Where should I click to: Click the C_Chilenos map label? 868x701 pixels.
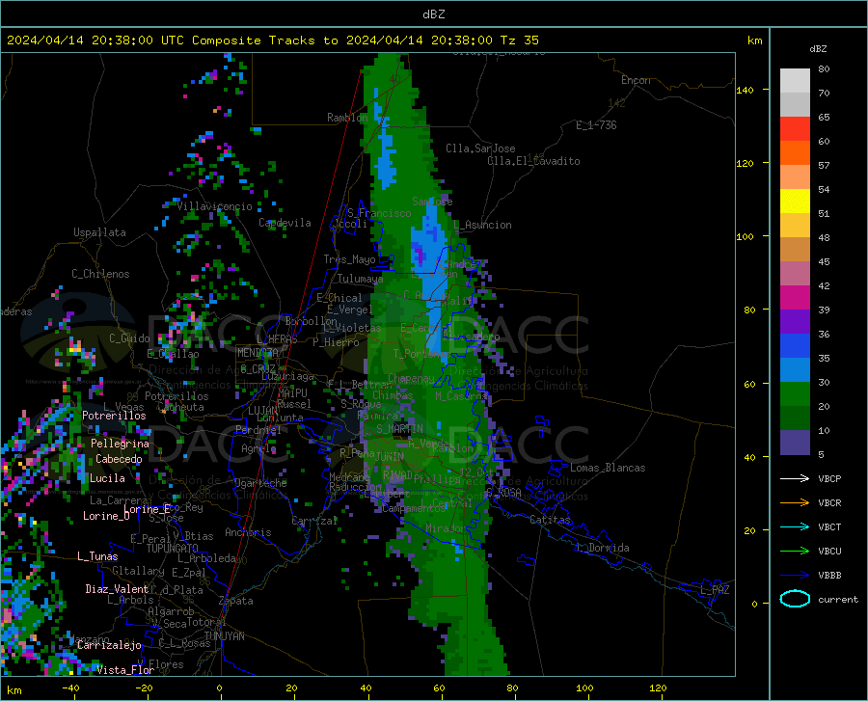[x=100, y=274]
